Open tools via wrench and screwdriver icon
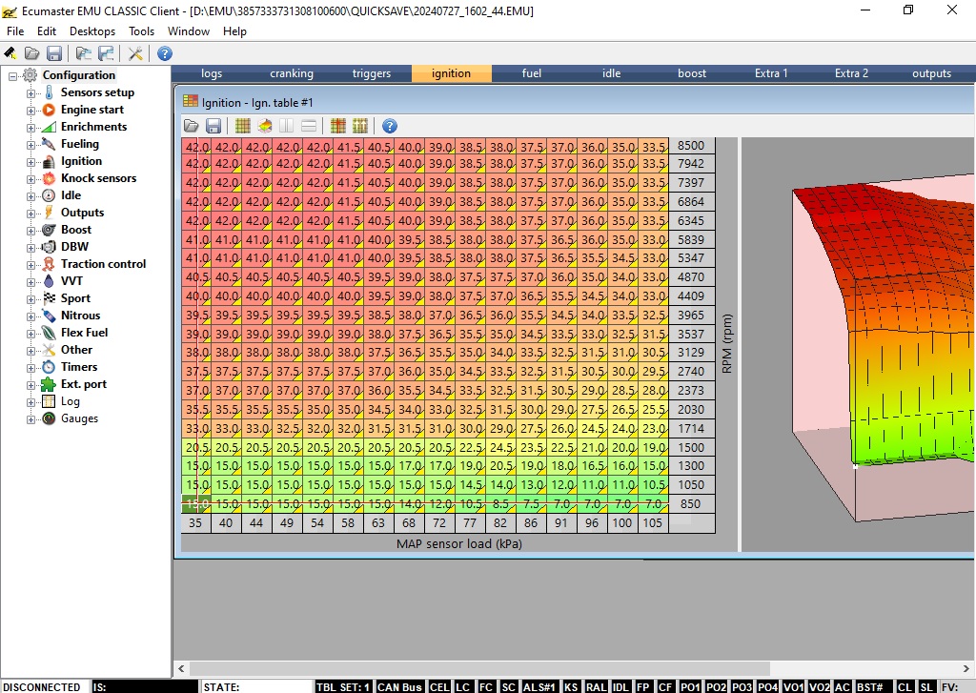This screenshot has width=976, height=693. click(135, 53)
